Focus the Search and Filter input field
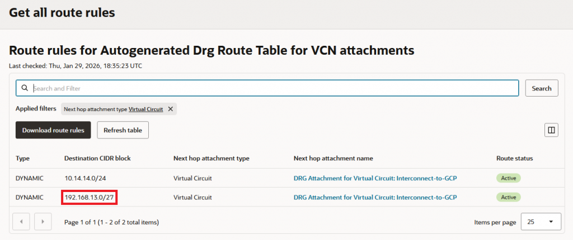573x240 pixels. click(x=274, y=88)
